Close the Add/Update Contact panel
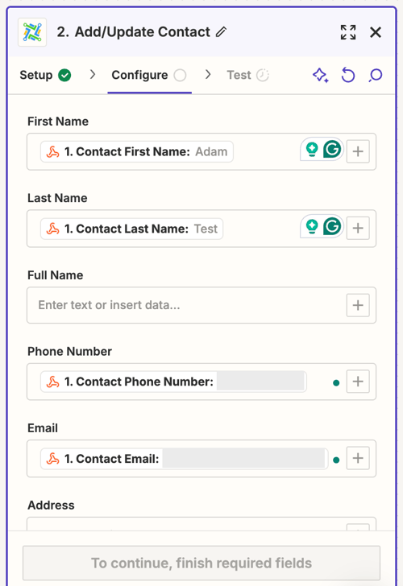 376,32
